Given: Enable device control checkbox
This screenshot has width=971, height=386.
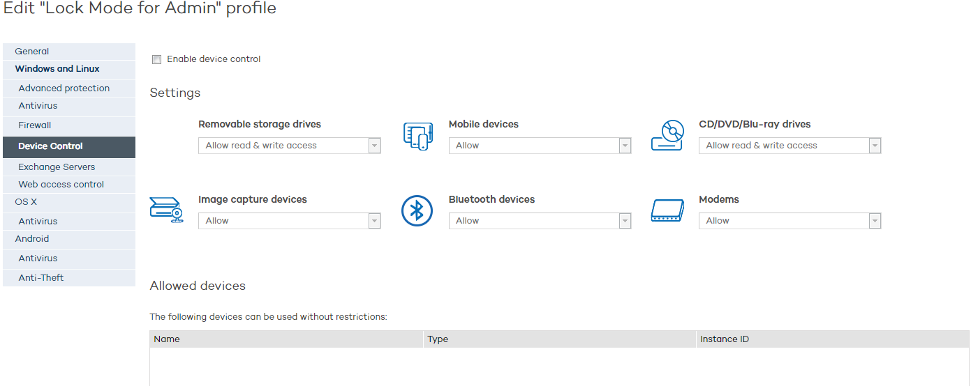Looking at the screenshot, I should click(x=157, y=60).
